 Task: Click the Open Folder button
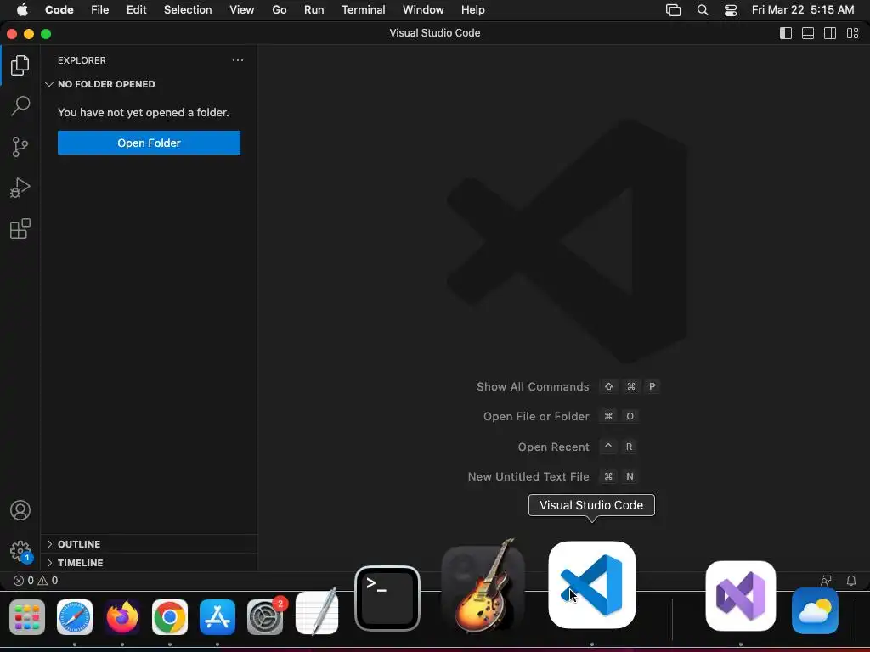(149, 143)
